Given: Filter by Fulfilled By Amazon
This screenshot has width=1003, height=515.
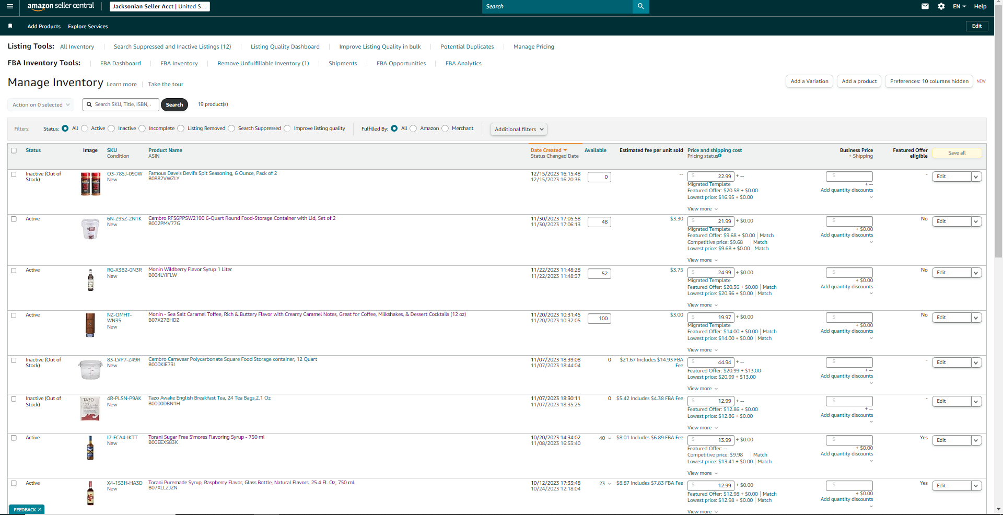Looking at the screenshot, I should (x=414, y=128).
